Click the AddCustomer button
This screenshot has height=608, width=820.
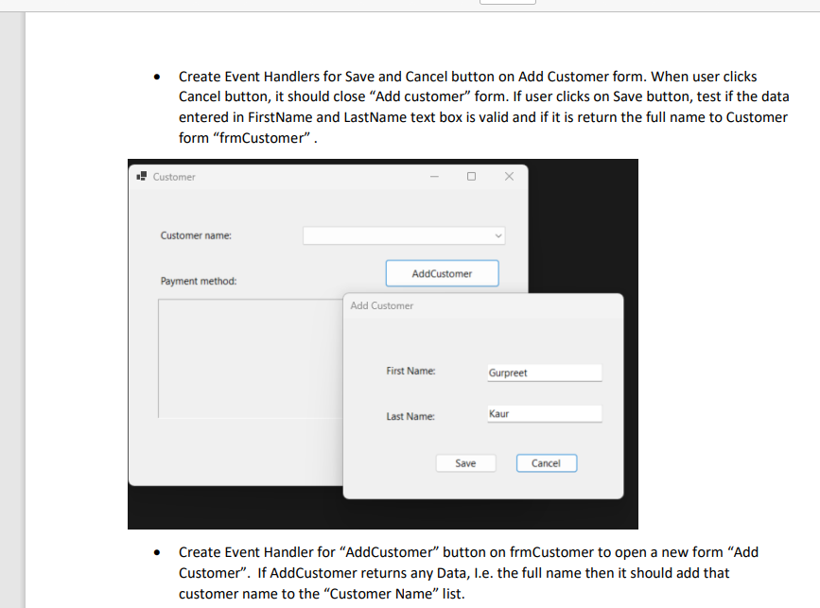click(x=442, y=272)
